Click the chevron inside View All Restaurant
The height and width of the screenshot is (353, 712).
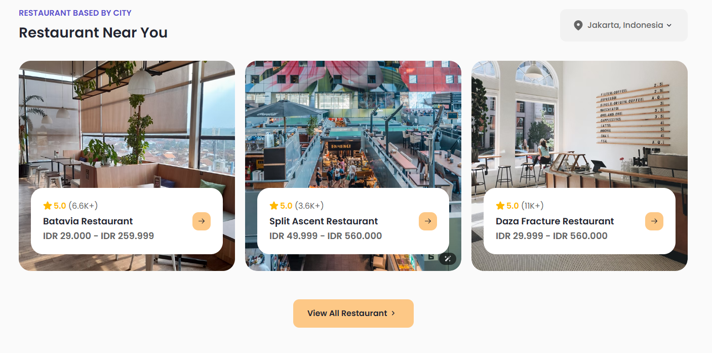click(393, 313)
